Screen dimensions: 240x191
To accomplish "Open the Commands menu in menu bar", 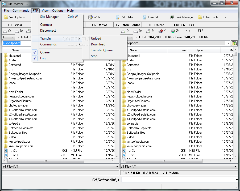I will [x=21, y=11].
